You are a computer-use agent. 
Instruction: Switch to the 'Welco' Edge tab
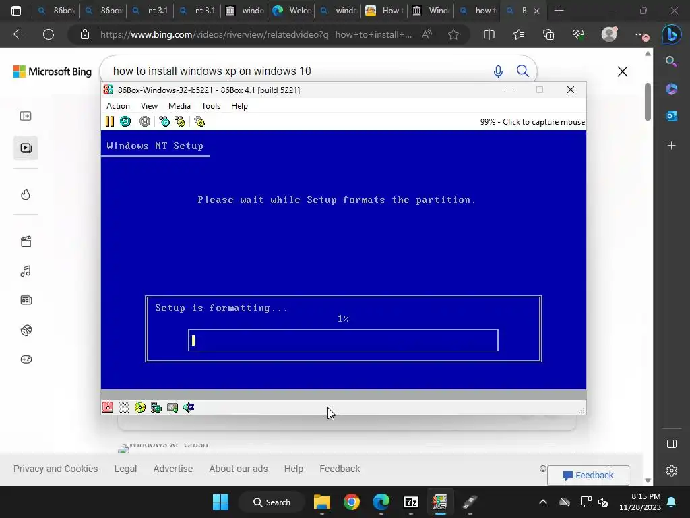(x=292, y=11)
